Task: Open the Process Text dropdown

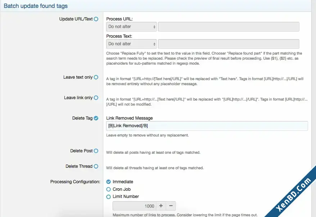Action: (x=131, y=44)
